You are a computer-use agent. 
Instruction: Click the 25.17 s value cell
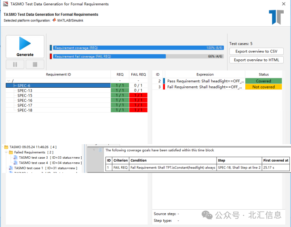(276, 168)
